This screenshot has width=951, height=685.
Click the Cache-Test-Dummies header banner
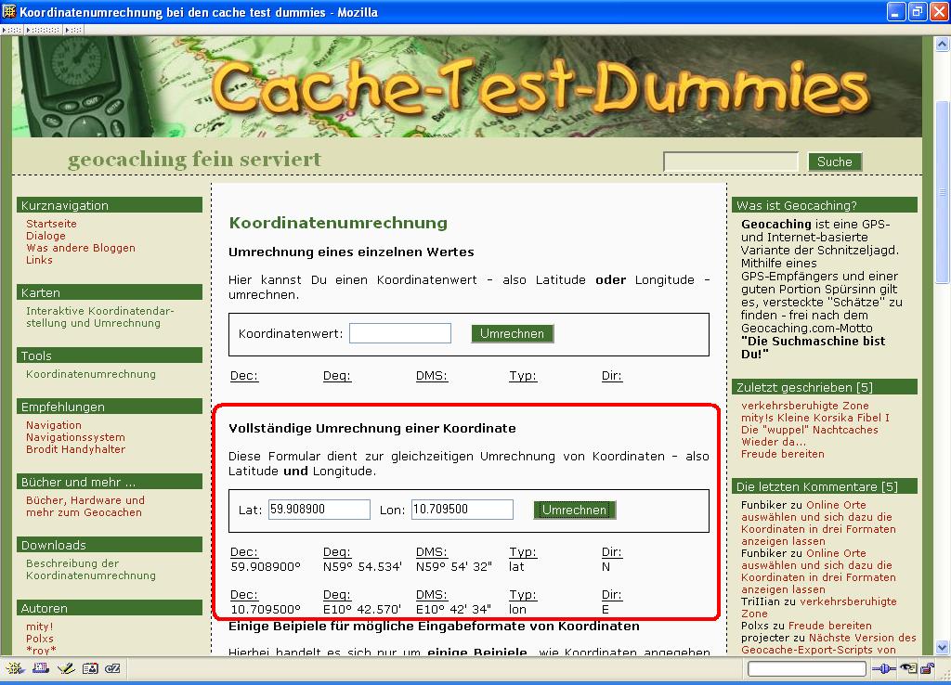467,86
